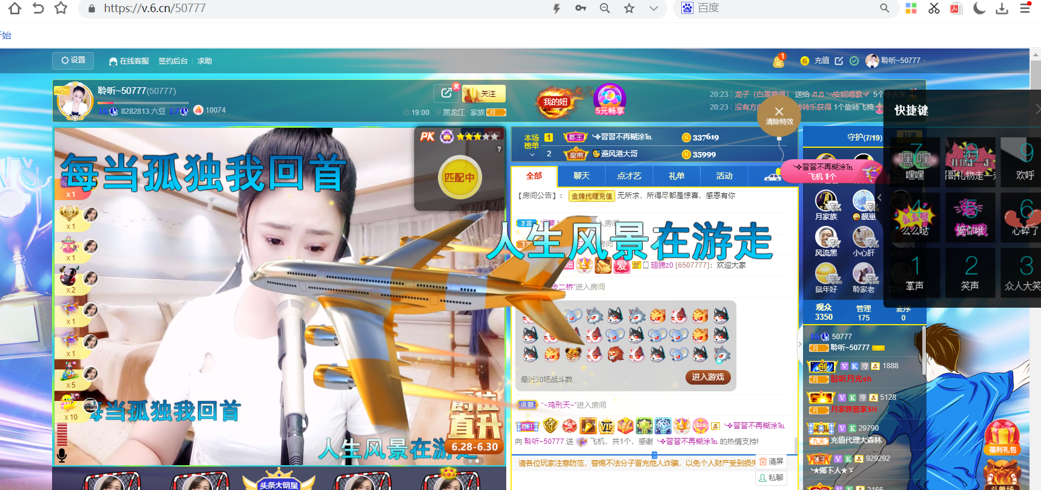
Task: Open 在线客服 online support
Action: pyautogui.click(x=129, y=61)
